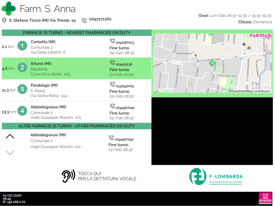Click the Farmacie di Turno header
The image size is (275, 206).
click(77, 33)
